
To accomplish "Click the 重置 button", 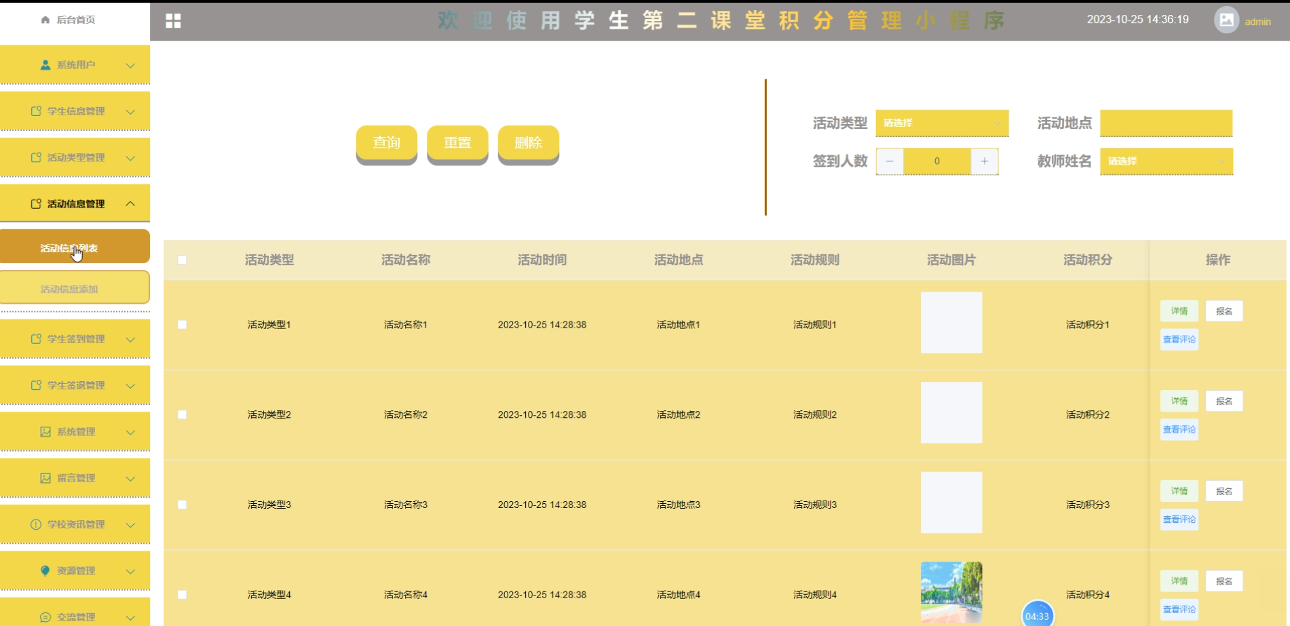I will 457,142.
